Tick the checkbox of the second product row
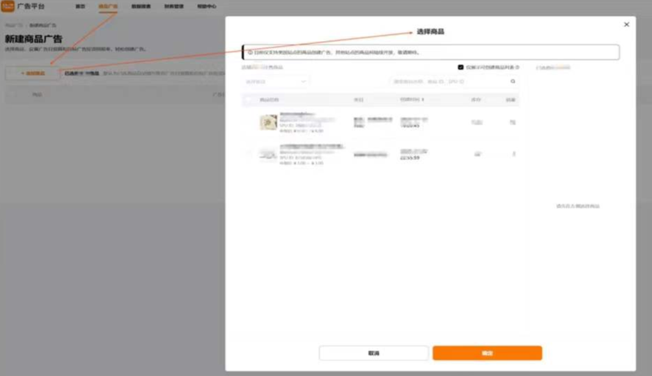The image size is (652, 376). 249,154
